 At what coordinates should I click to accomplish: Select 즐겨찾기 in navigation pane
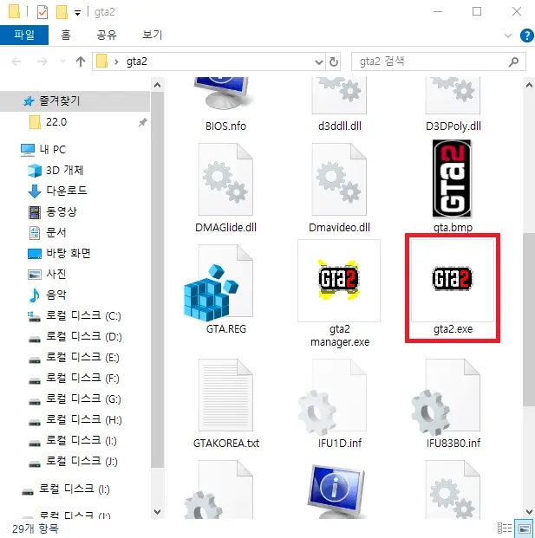coord(75,100)
